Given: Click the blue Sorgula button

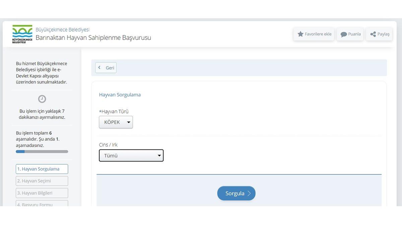Looking at the screenshot, I should [236, 193].
